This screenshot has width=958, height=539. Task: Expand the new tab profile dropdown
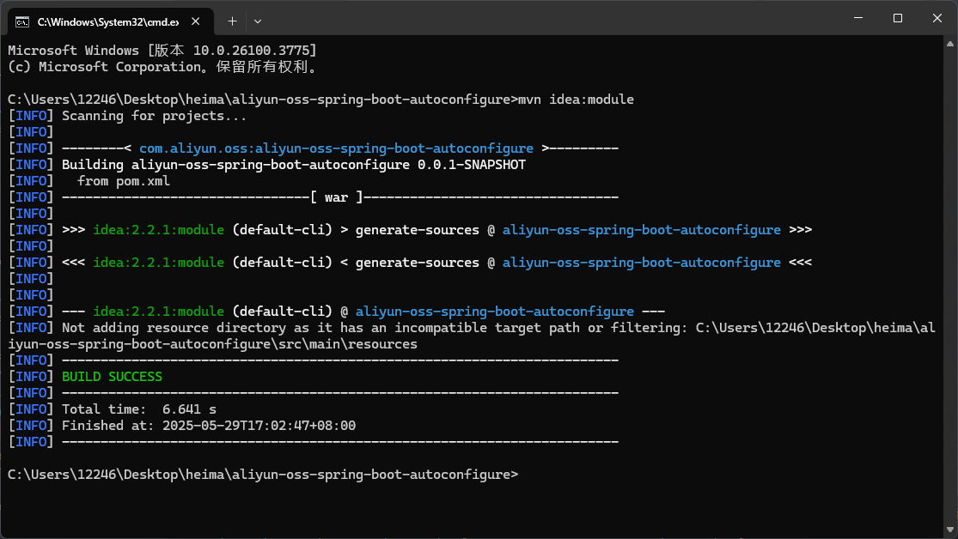click(258, 20)
